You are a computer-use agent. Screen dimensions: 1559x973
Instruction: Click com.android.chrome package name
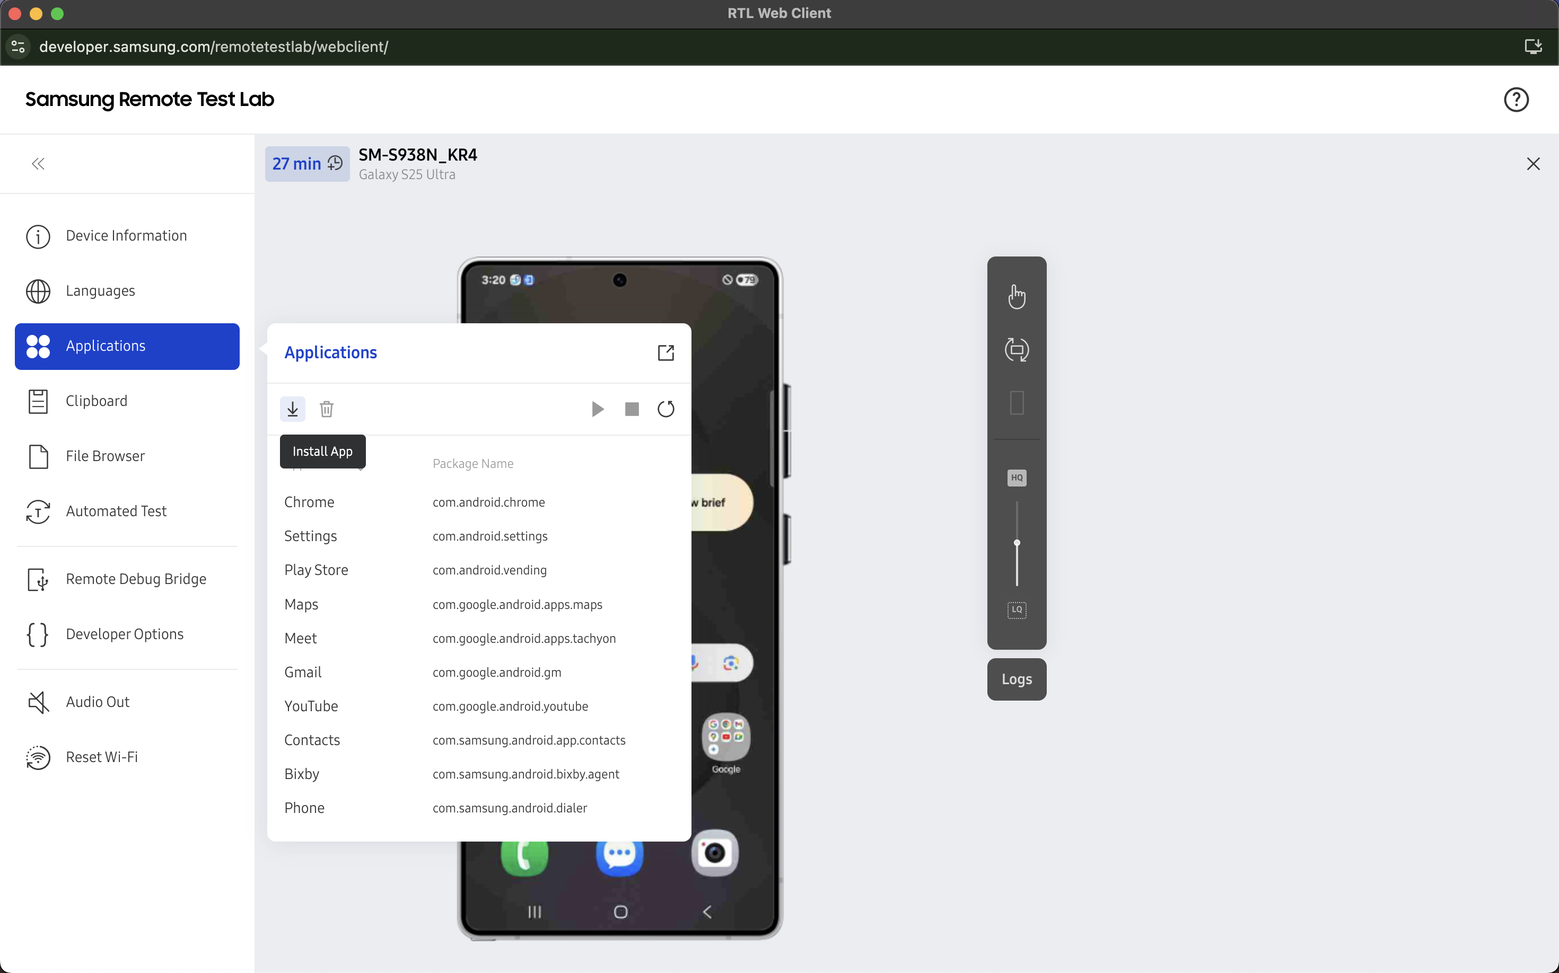click(x=489, y=502)
